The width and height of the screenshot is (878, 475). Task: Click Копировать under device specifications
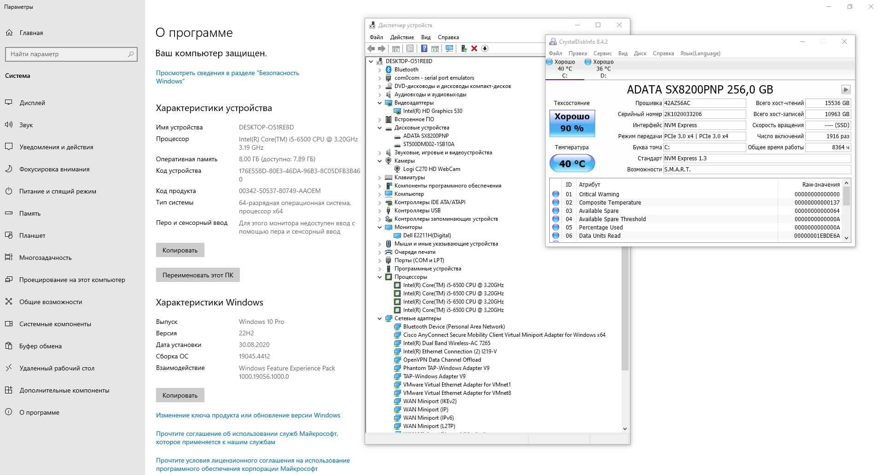click(180, 250)
